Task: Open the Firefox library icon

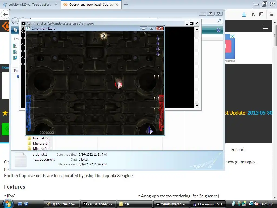Action: pyautogui.click(x=253, y=15)
